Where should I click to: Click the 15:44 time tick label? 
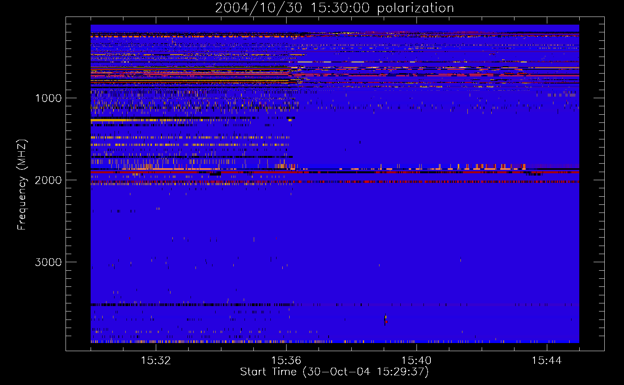(547, 360)
